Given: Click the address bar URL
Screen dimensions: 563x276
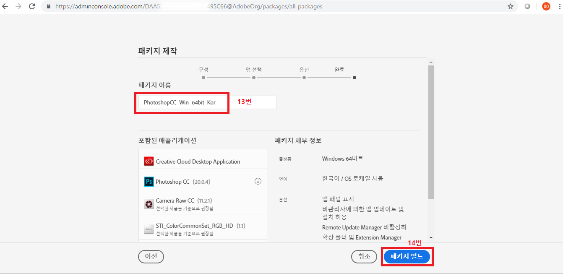Looking at the screenshot, I should pyautogui.click(x=189, y=6).
